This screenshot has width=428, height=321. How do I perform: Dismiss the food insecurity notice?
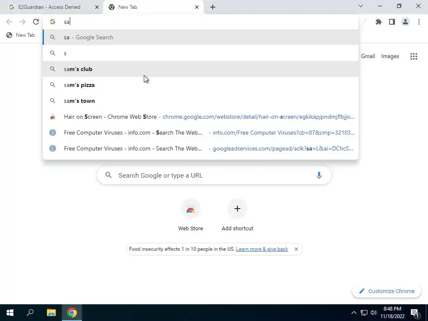point(296,249)
